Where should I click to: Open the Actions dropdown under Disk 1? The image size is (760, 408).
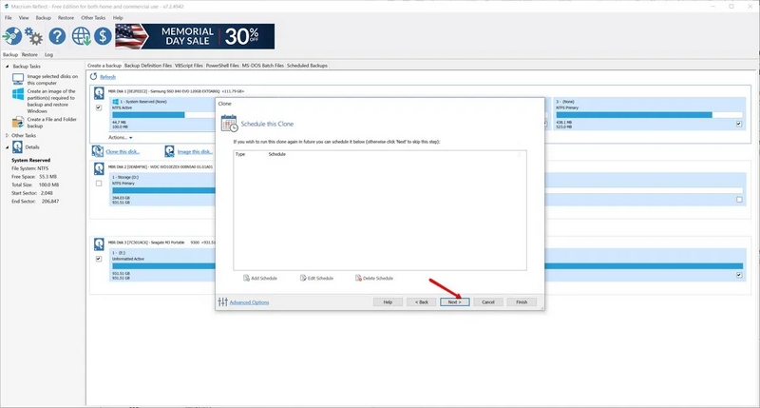121,137
